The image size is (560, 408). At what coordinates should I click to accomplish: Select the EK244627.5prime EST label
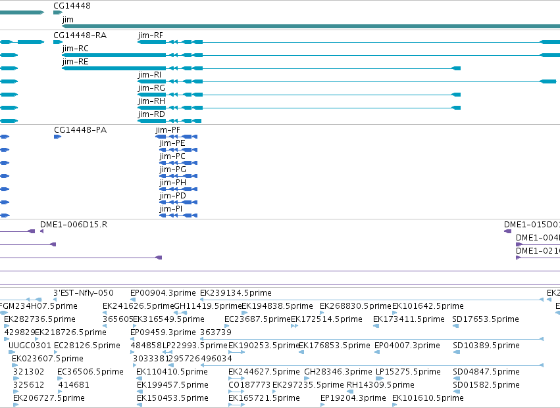(264, 373)
